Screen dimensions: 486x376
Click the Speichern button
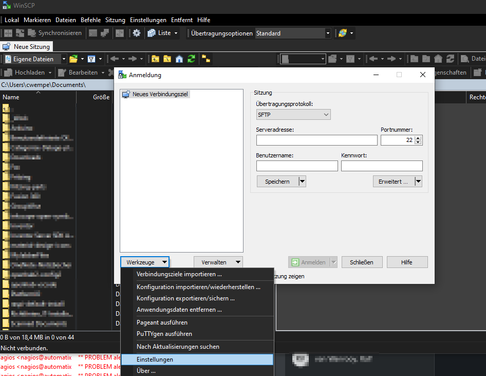[277, 182]
